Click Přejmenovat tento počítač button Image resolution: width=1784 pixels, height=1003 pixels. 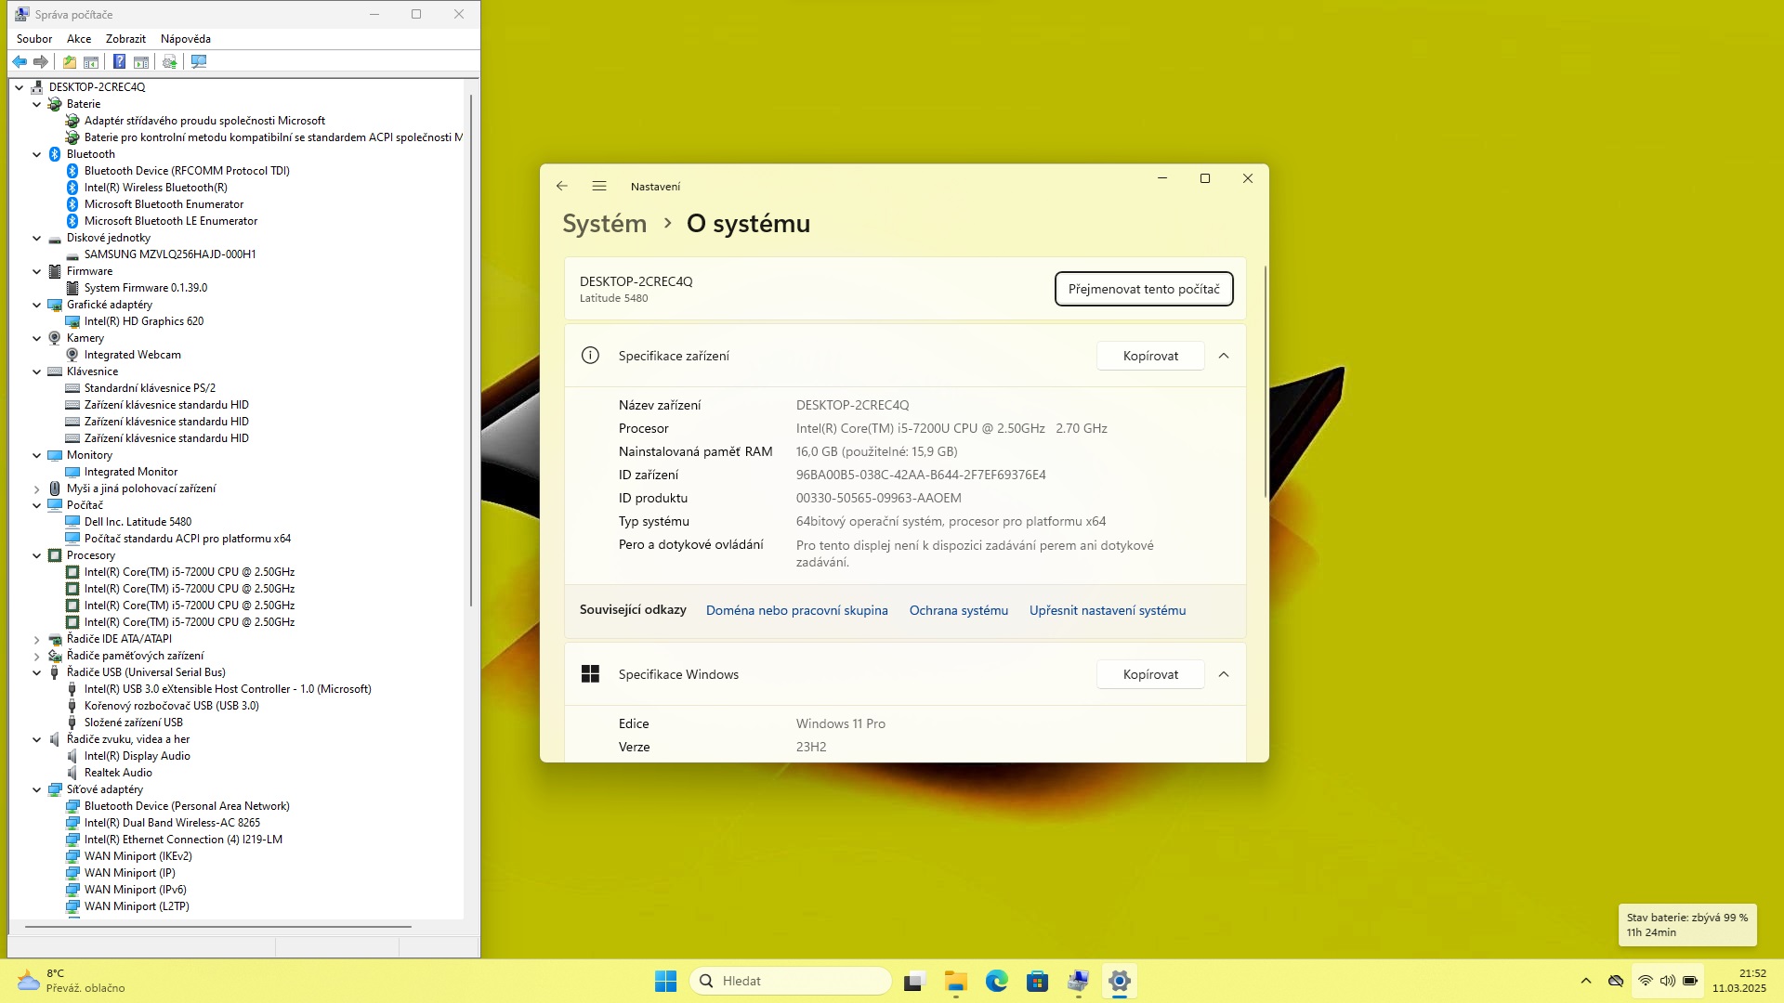click(x=1144, y=289)
